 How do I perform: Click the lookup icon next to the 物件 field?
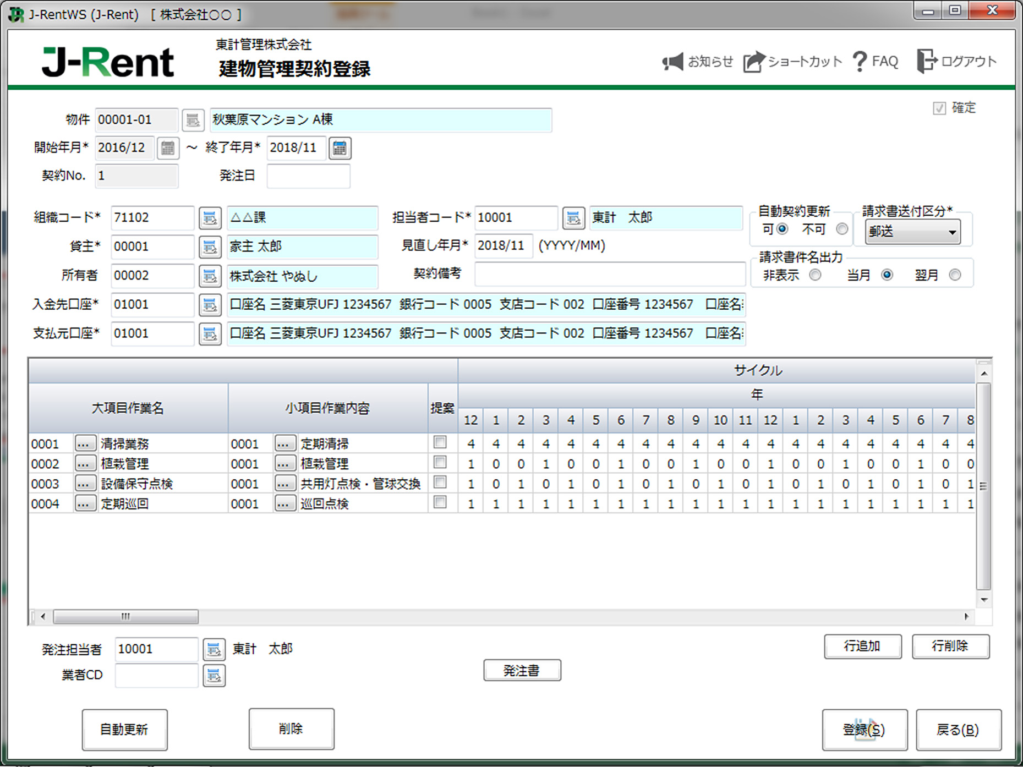pos(193,120)
